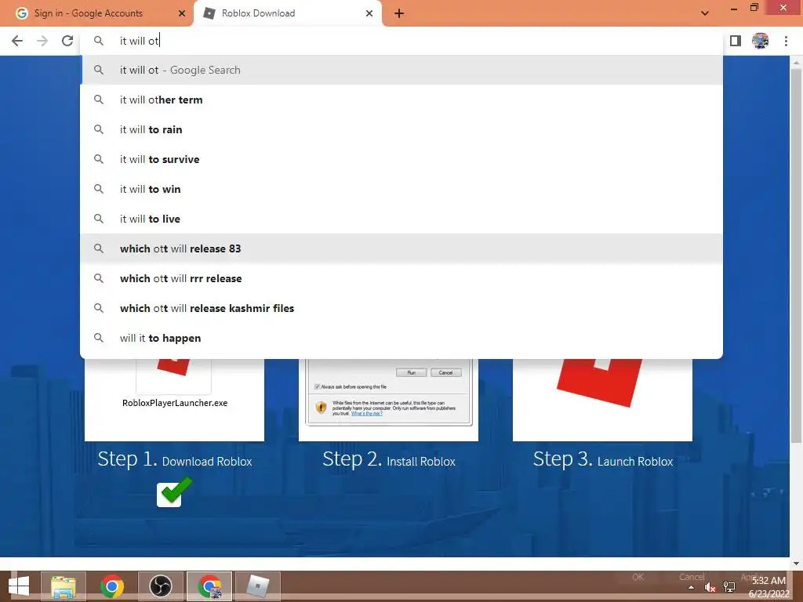Click the network tray icon
Viewport: 803px width, 602px height.
click(729, 587)
